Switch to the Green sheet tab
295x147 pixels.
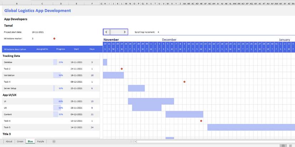(x=20, y=141)
